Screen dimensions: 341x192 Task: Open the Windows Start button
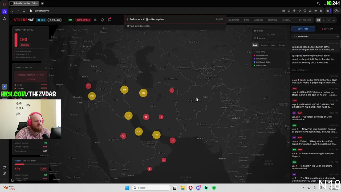[x=127, y=188]
